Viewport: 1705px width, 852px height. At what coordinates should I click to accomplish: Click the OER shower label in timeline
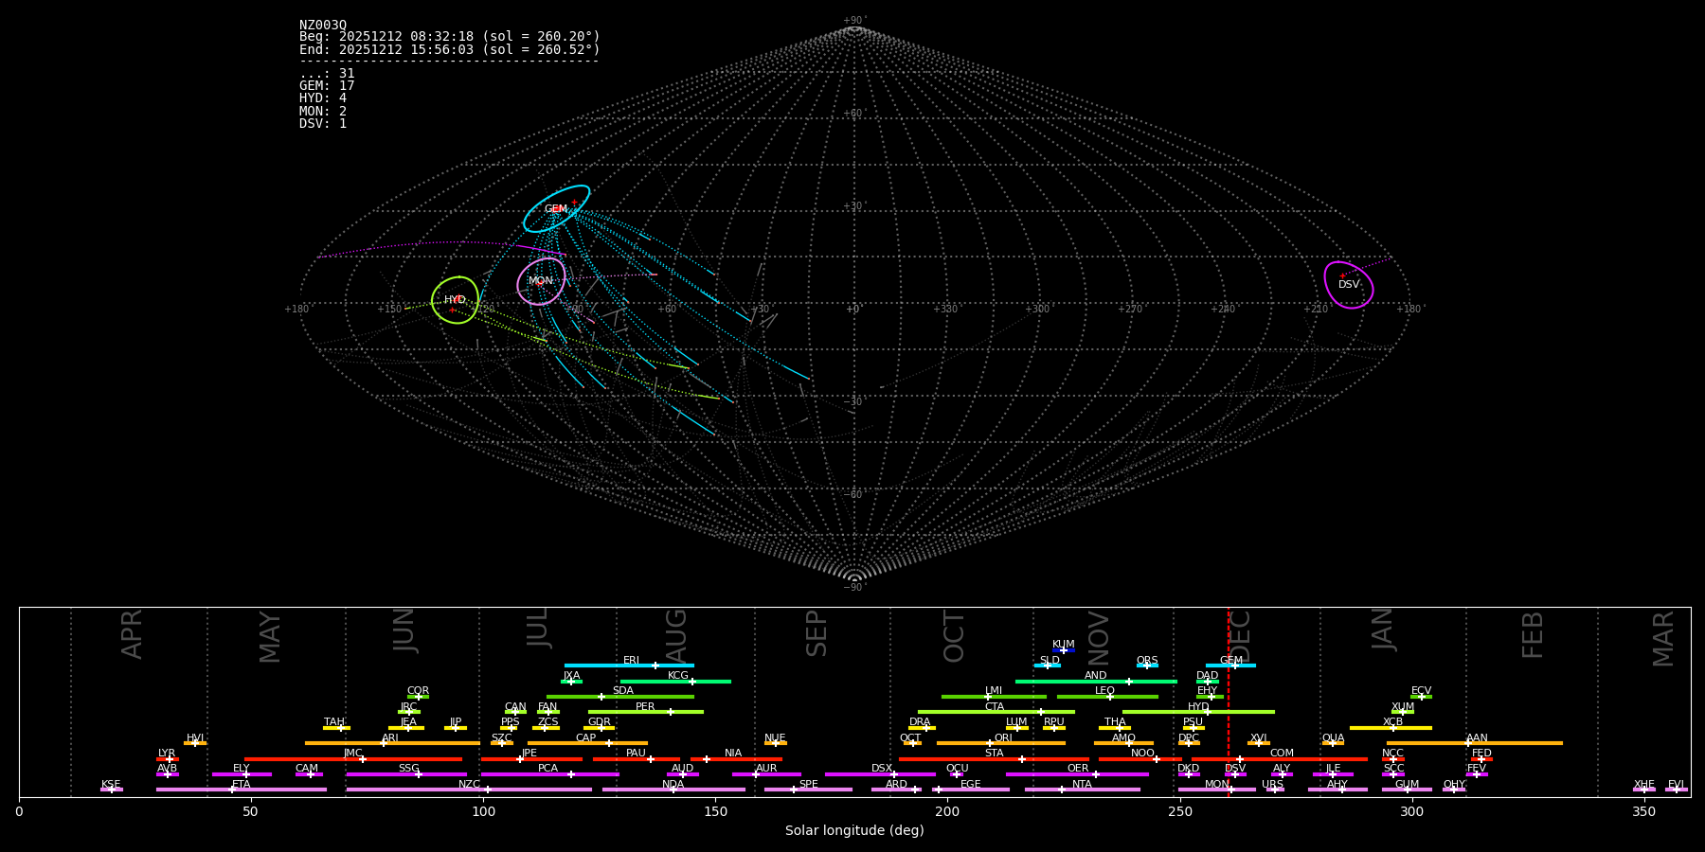pos(1078,769)
